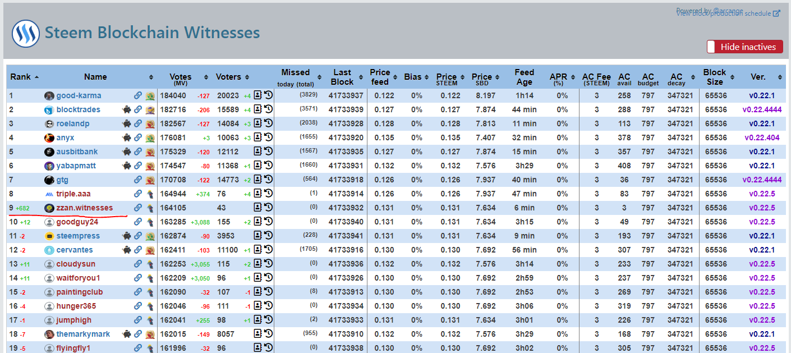This screenshot has width=791, height=353.
Task: Click the piggy bank icon for ausbitbank
Action: (x=127, y=152)
